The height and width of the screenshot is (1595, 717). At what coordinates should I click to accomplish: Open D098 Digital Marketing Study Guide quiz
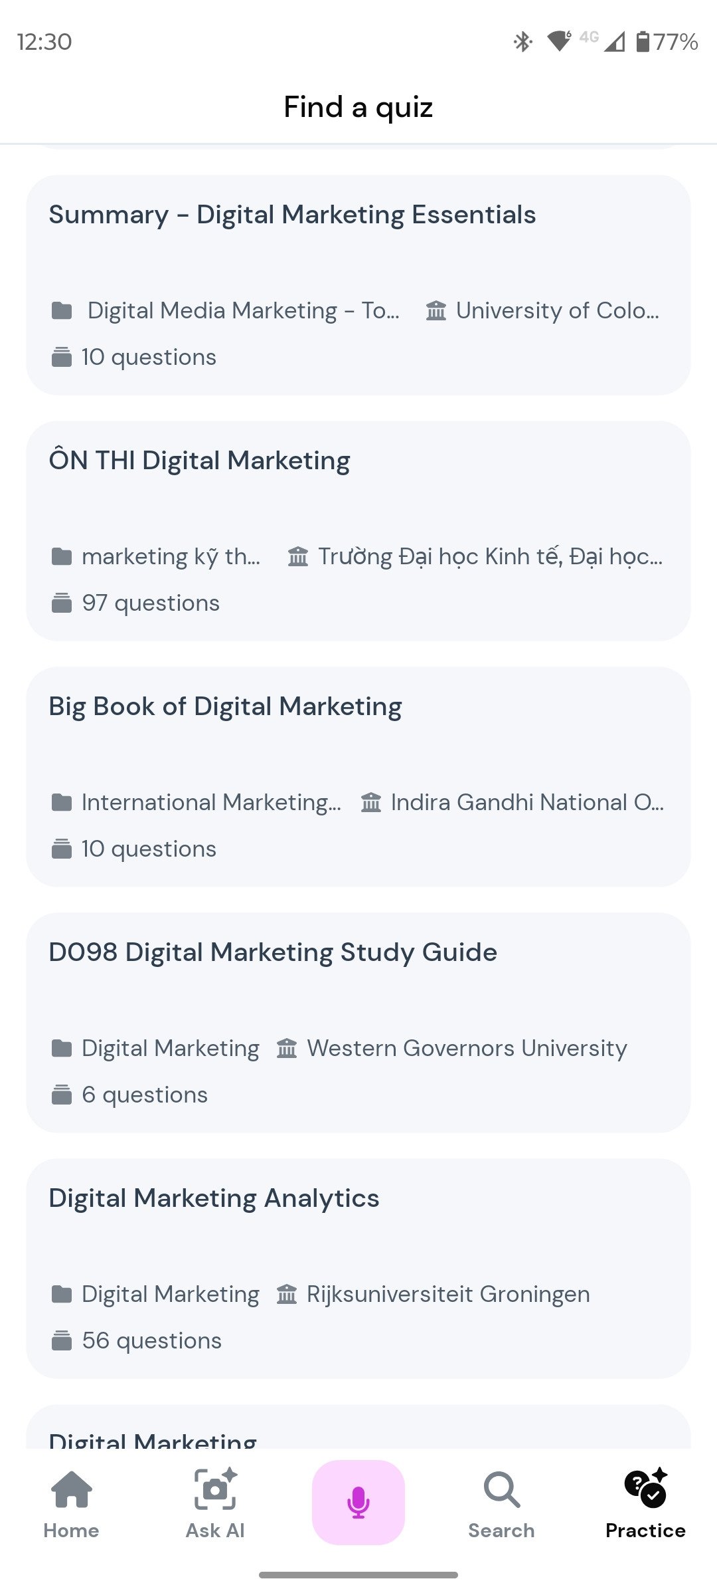[273, 953]
